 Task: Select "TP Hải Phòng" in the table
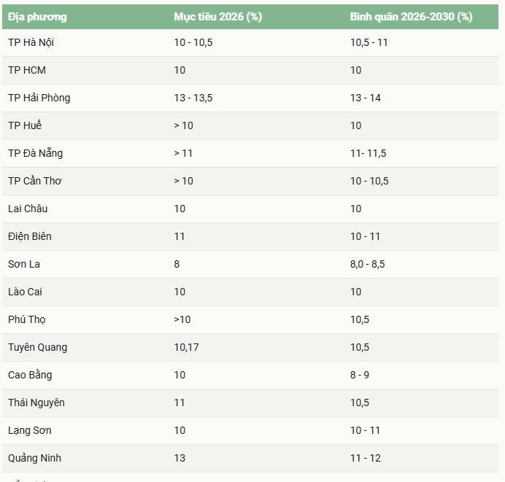(x=39, y=98)
